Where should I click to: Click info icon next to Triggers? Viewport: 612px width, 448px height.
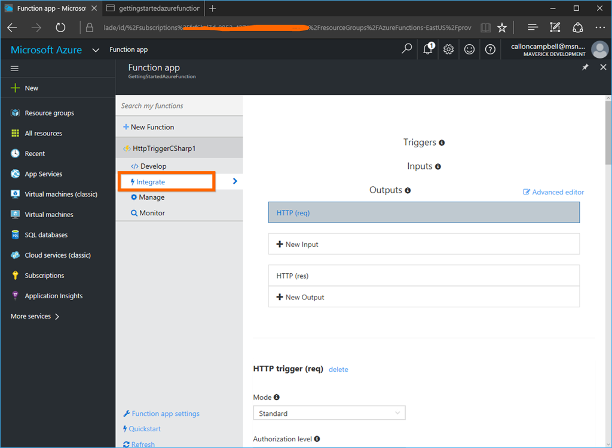442,143
